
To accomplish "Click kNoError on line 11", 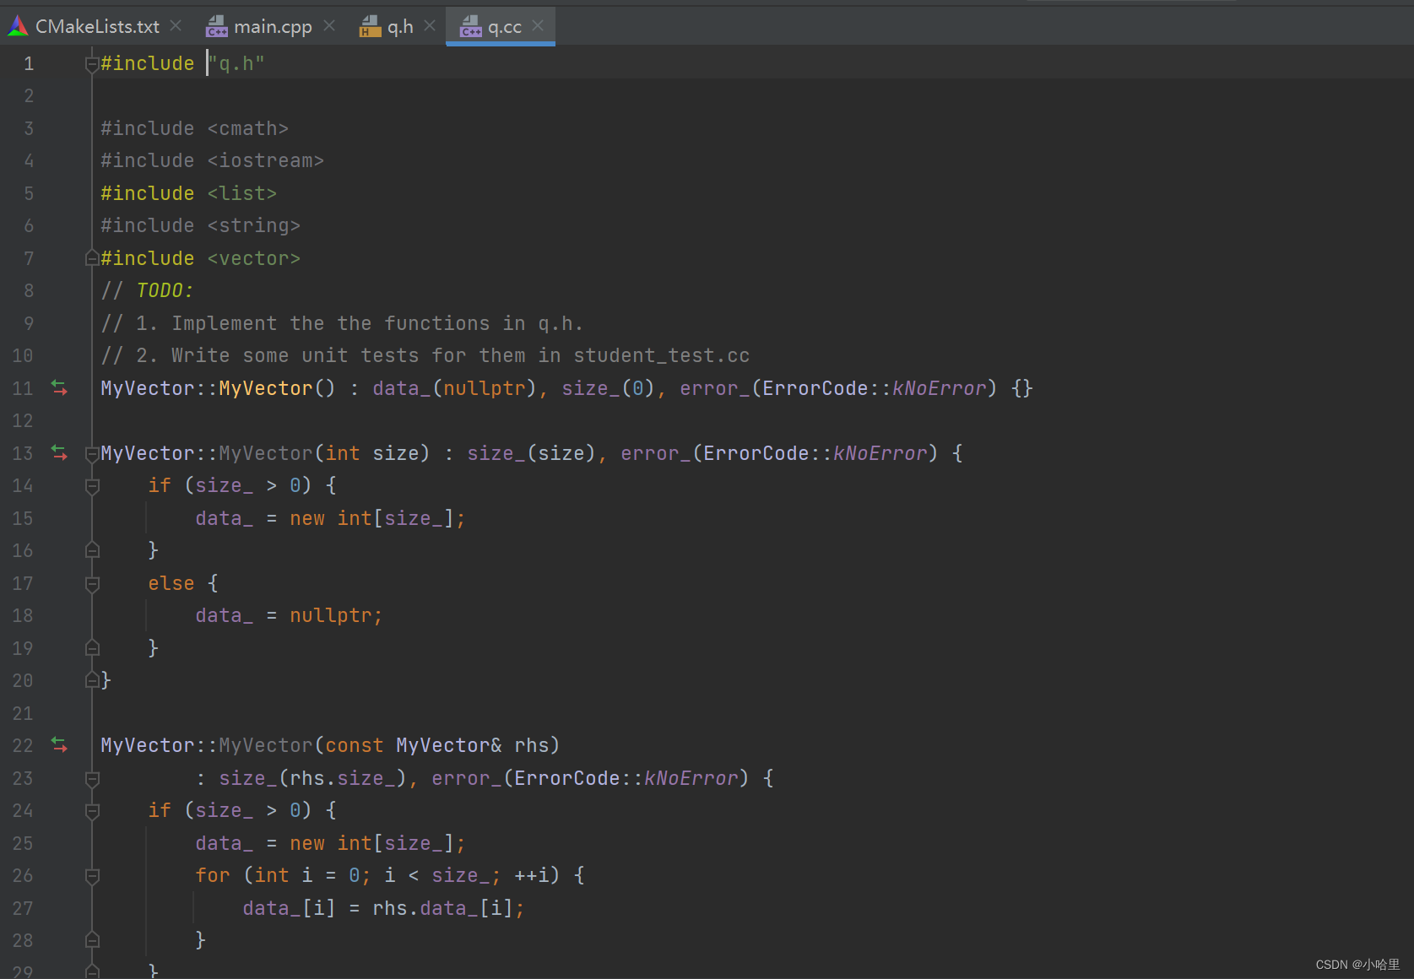I will point(939,388).
